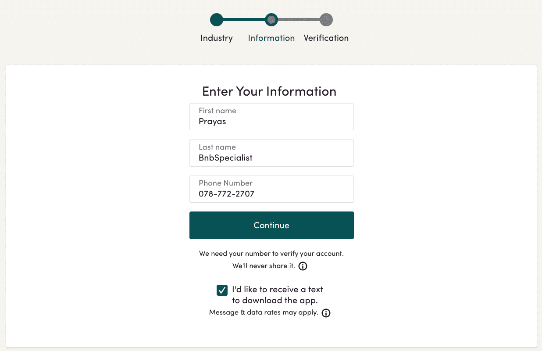Click the progress line between Industry and Information
542x351 pixels.
pos(244,20)
